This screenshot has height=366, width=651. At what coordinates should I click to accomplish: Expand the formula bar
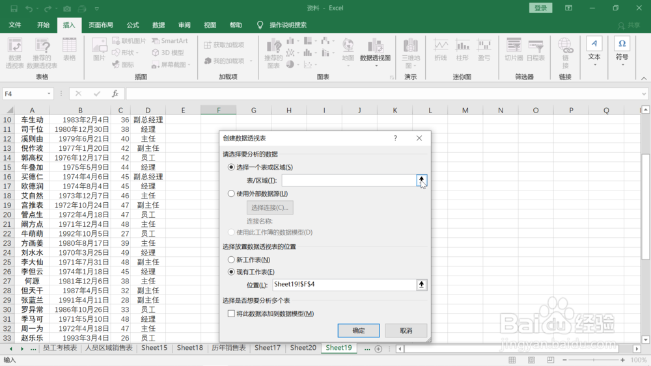[x=644, y=94]
